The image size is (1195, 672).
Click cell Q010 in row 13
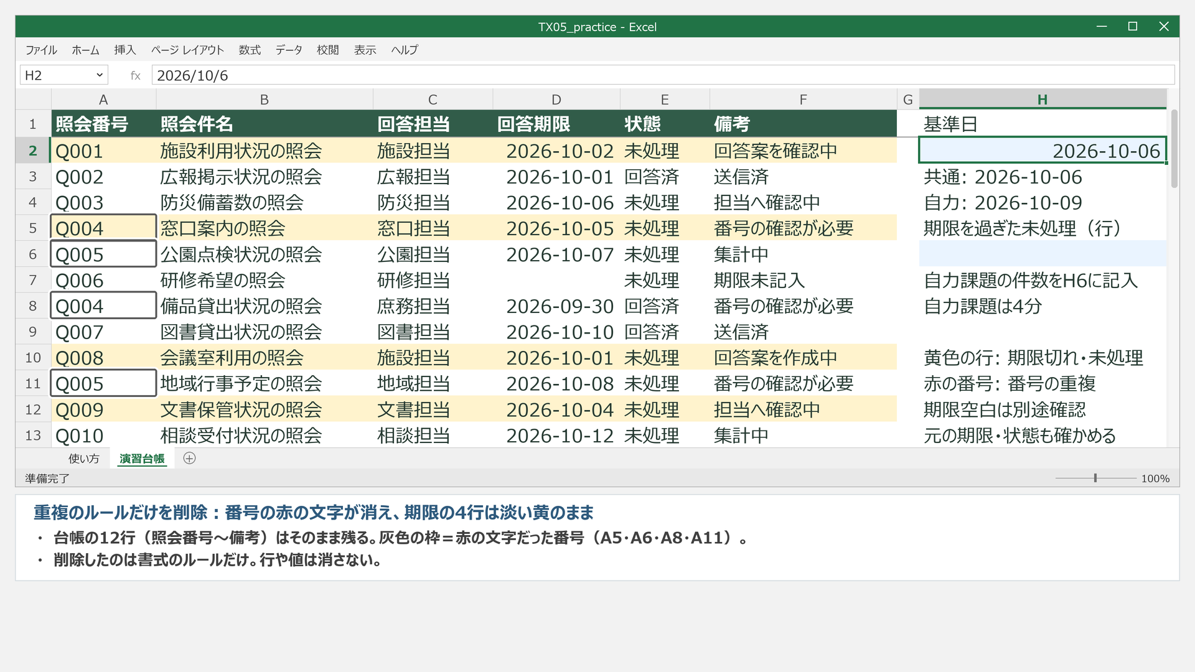pos(103,435)
